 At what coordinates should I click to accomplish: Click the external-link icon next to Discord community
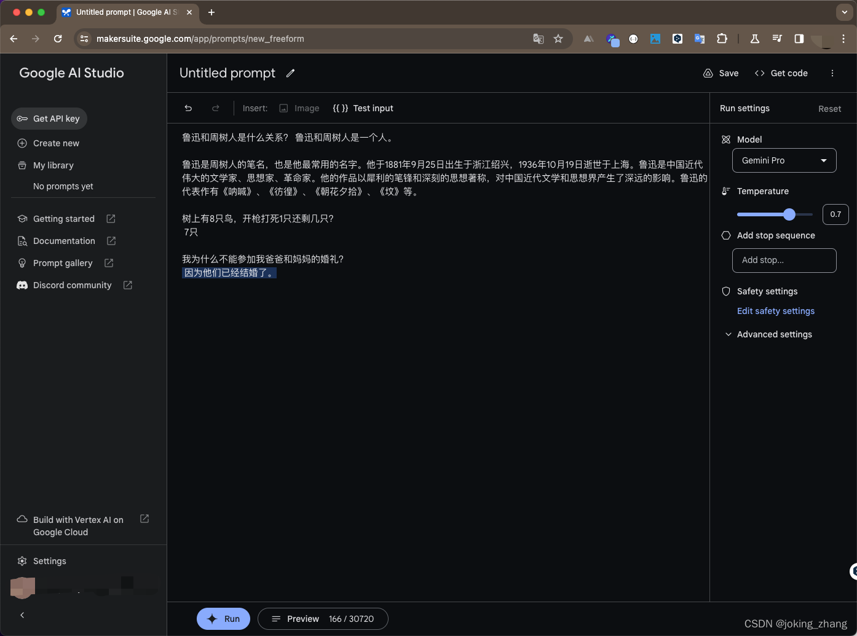point(128,285)
